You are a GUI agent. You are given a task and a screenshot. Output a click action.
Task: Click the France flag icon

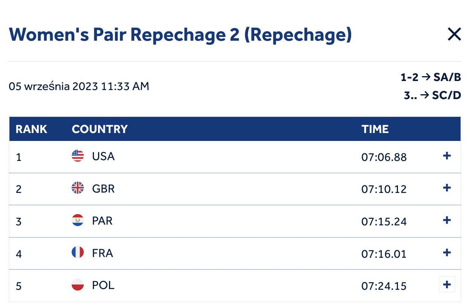tap(78, 252)
